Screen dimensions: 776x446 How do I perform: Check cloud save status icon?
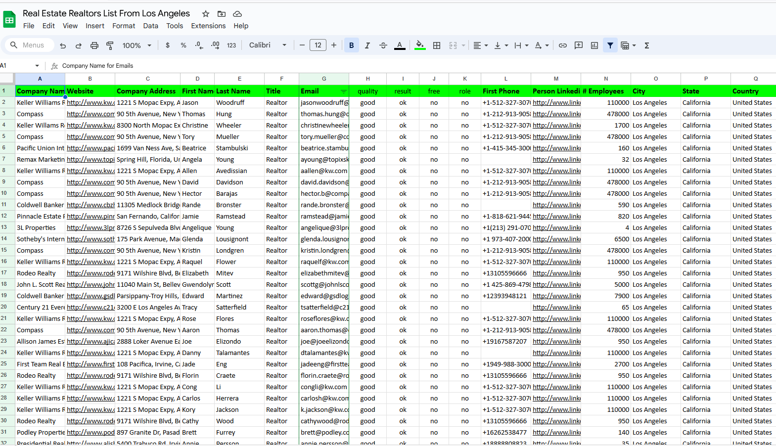pos(237,14)
